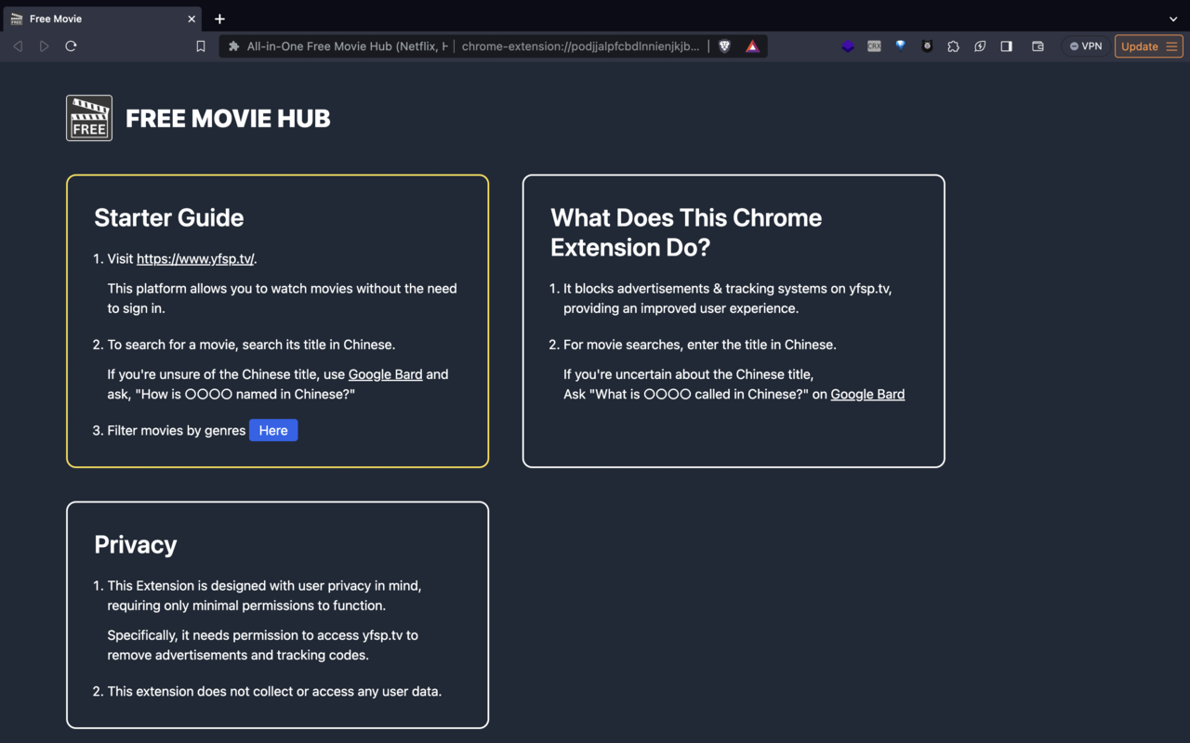Image resolution: width=1190 pixels, height=743 pixels.
Task: Click the What Does This Chrome Extension Do heading
Action: pos(686,232)
